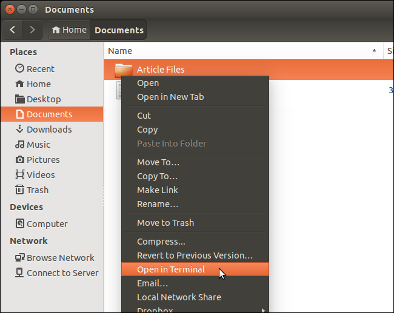Screen dimensions: 394x313
Task: Click the Music note icon in sidebar
Action: pyautogui.click(x=20, y=145)
